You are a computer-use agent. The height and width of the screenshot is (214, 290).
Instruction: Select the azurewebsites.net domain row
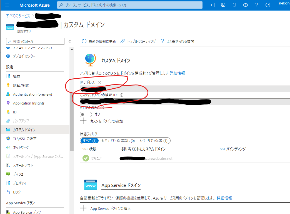(185, 158)
